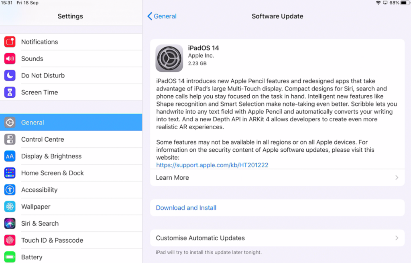Open Do Not Disturb settings

pos(71,75)
